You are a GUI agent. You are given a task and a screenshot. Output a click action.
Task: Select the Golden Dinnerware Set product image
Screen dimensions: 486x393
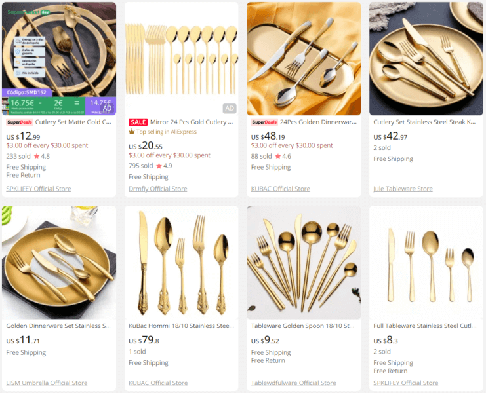[x=59, y=263]
